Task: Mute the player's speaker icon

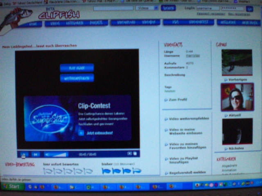Action: 47,155
